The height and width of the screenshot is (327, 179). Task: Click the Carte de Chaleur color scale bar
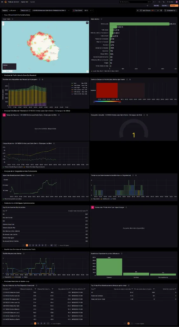pyautogui.click(x=107, y=101)
